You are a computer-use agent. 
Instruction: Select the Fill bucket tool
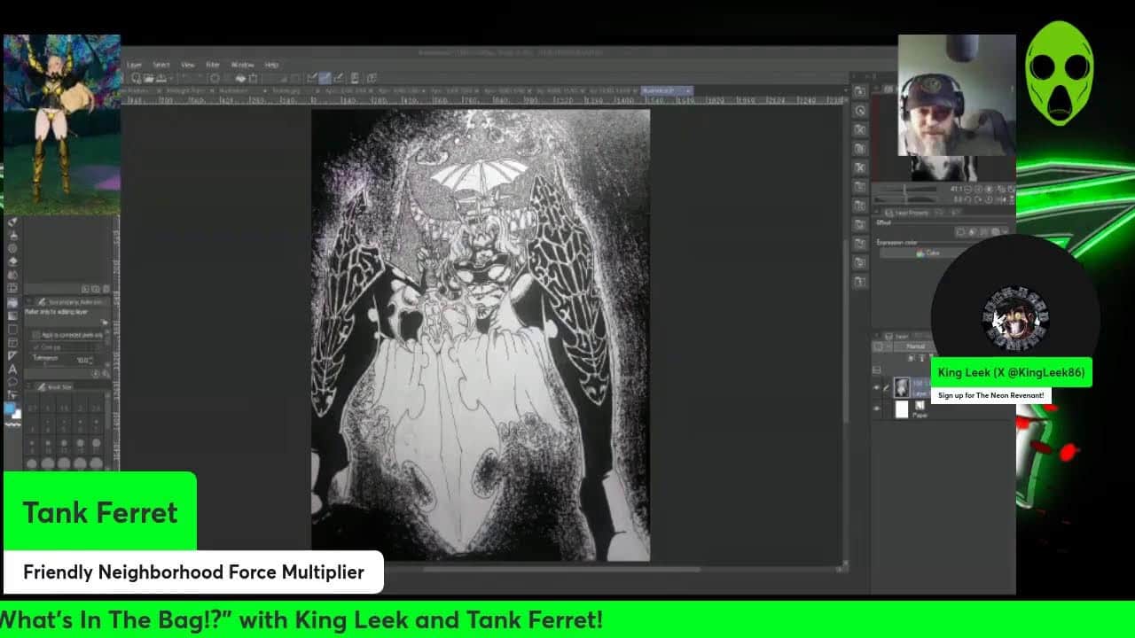[12, 302]
